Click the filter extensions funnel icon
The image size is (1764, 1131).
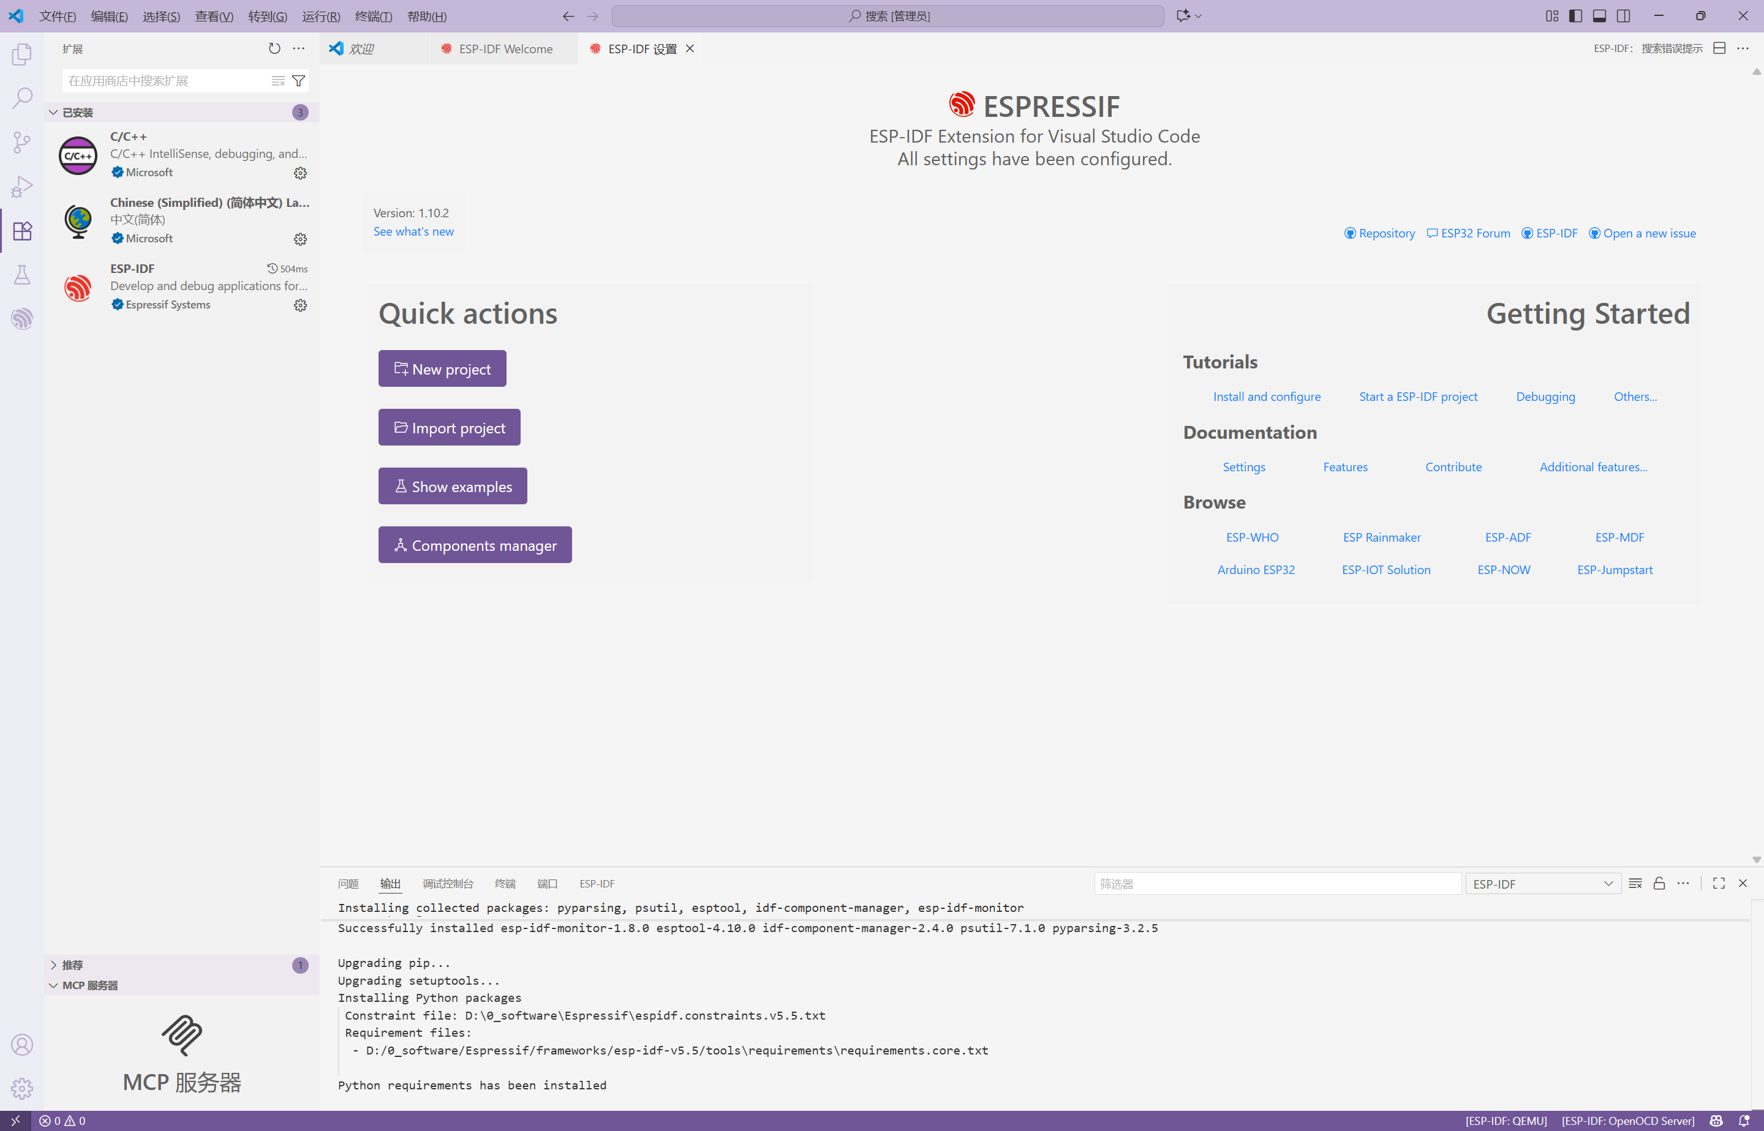tap(298, 81)
